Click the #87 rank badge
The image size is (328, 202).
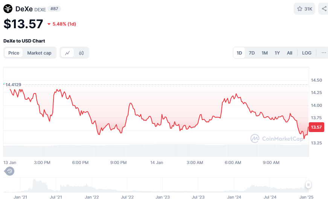coord(54,9)
